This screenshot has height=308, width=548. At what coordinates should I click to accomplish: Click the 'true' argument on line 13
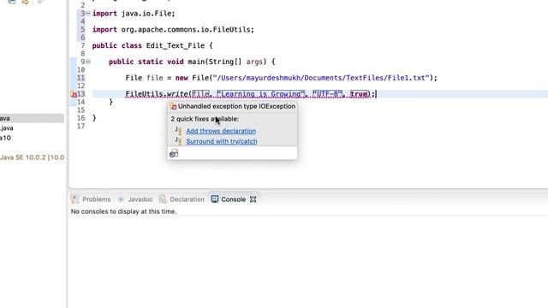[359, 94]
